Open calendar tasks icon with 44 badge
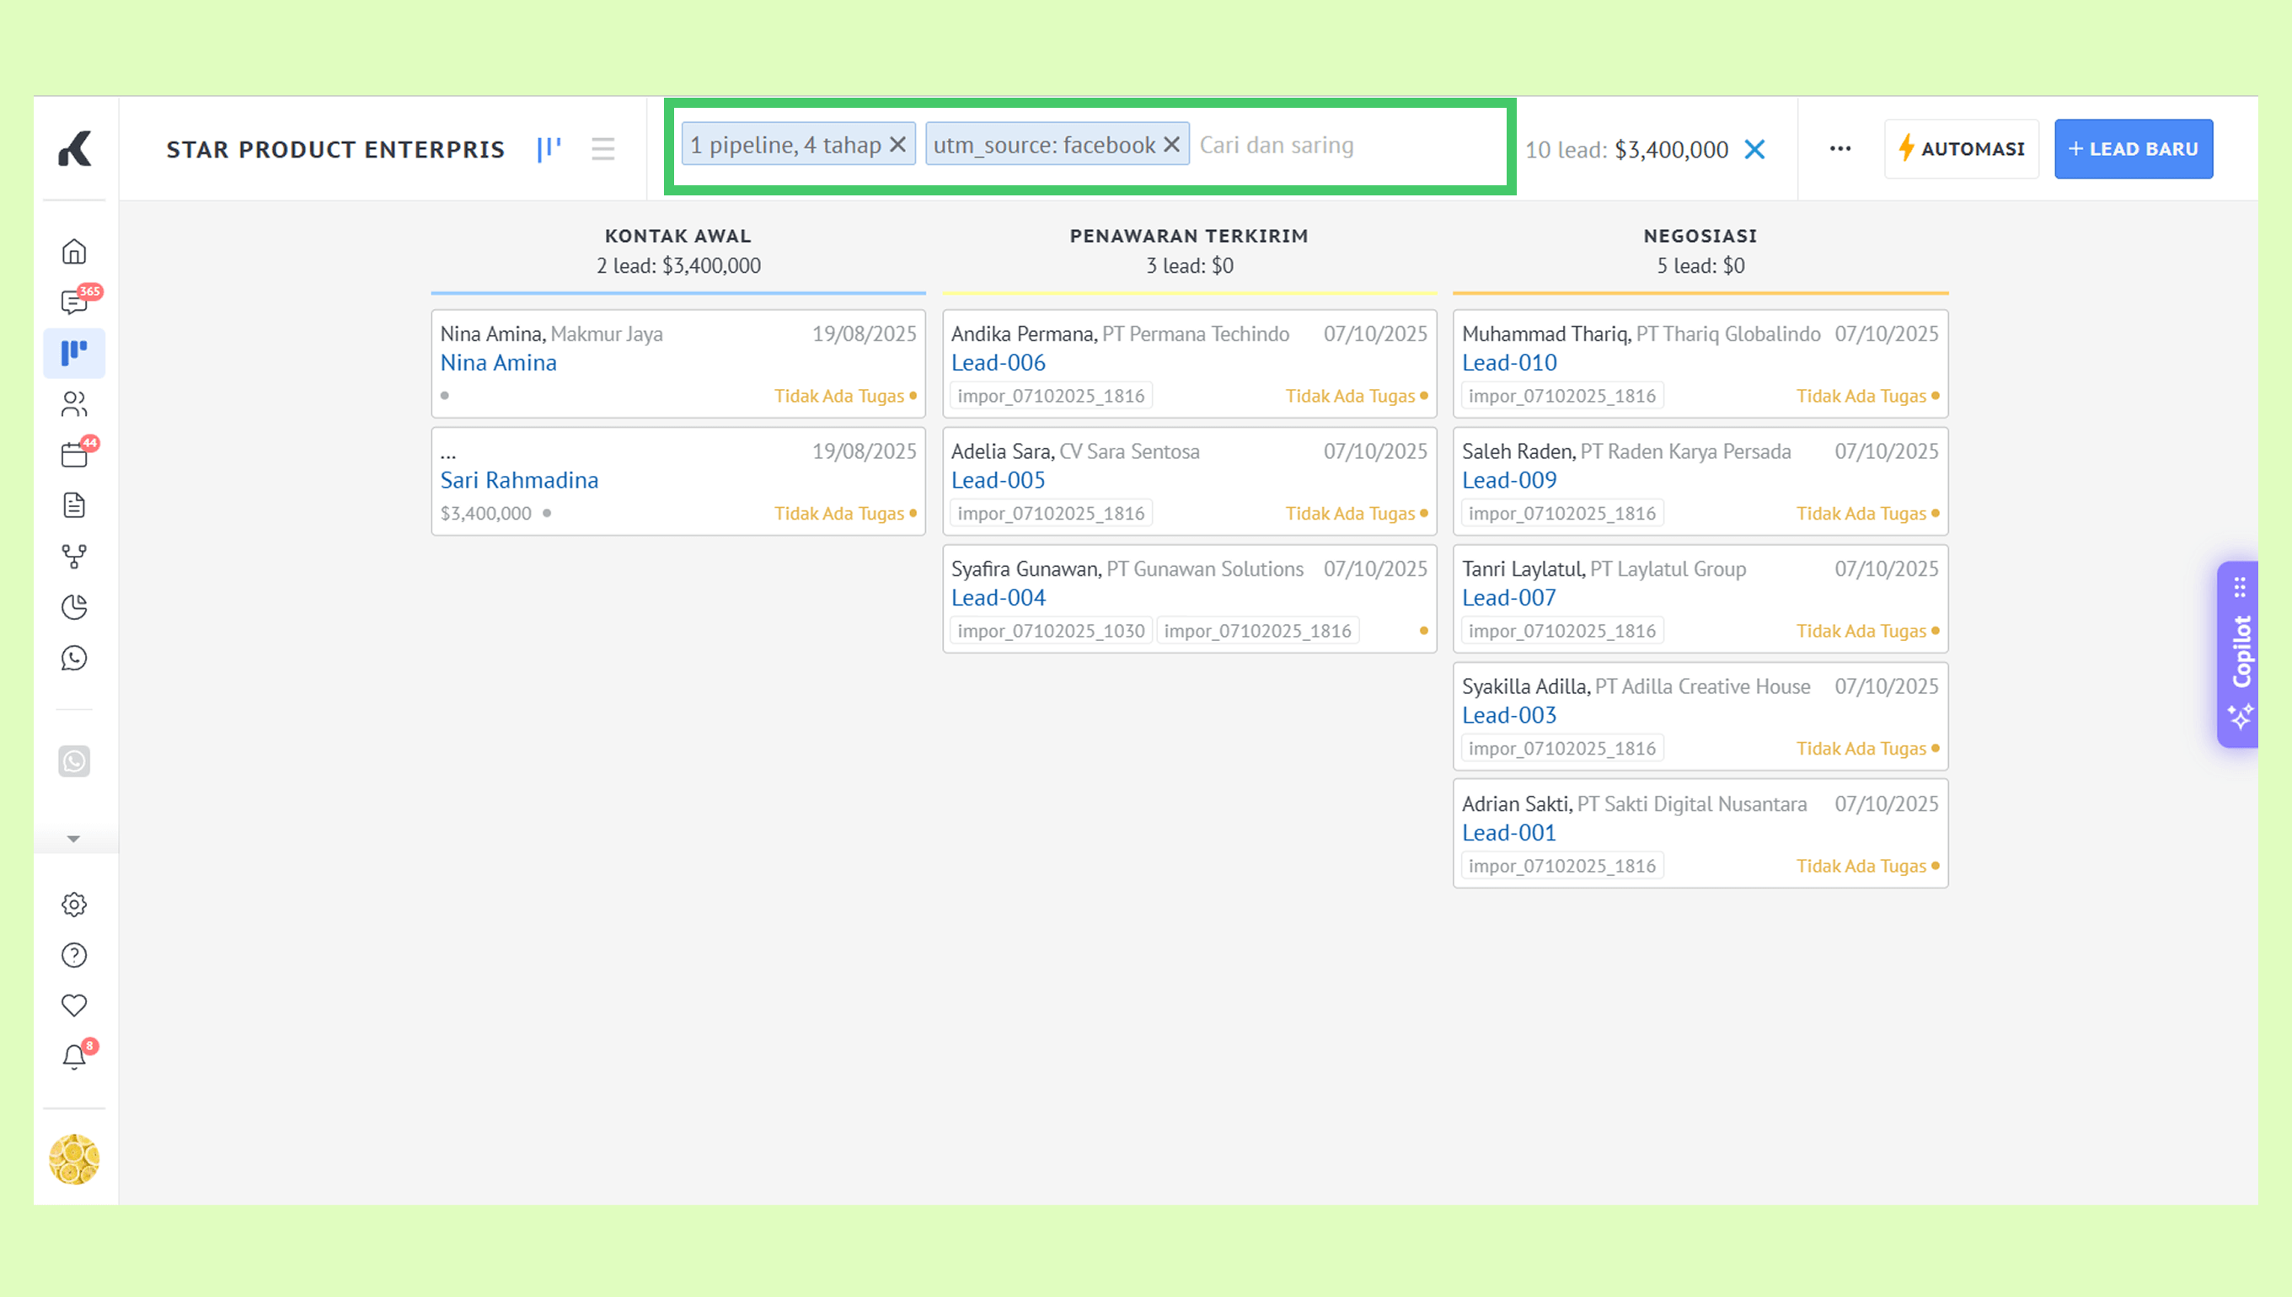 click(74, 455)
